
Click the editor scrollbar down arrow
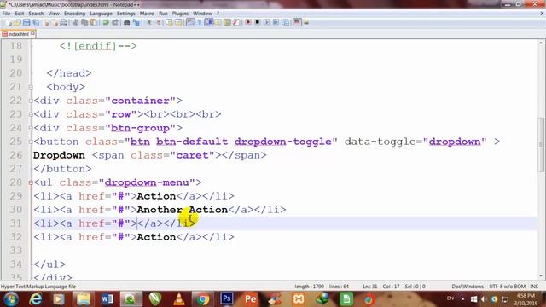coord(541,276)
